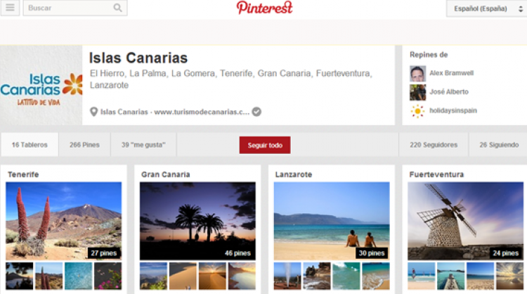
Task: Click the Islas Canarias profile logo
Action: 41,85
